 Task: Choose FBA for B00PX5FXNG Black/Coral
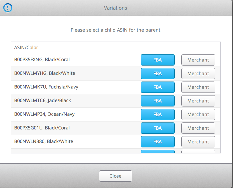(x=158, y=60)
